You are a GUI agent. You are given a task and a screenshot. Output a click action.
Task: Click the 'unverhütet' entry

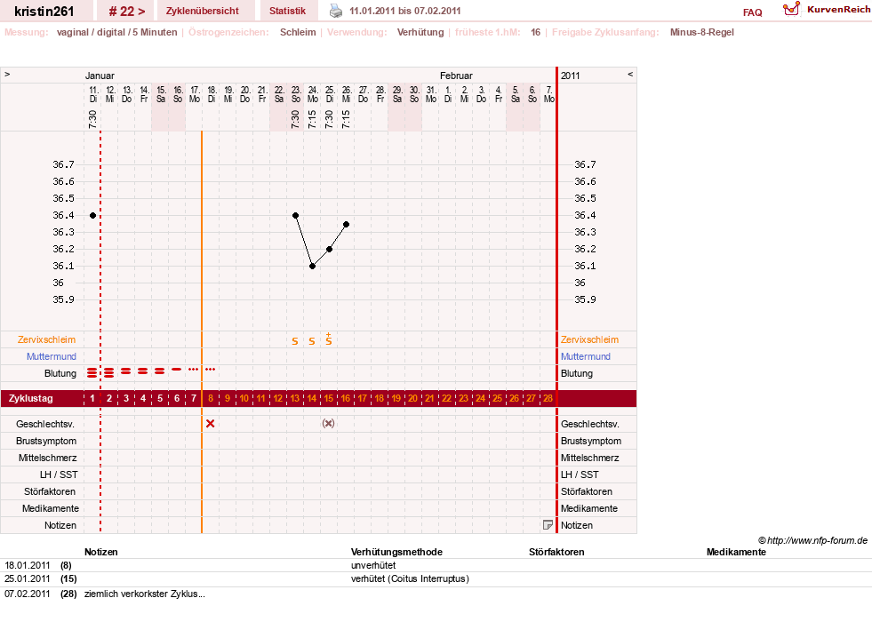[373, 565]
